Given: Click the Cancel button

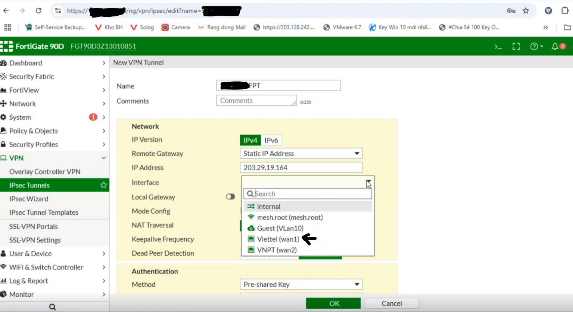Looking at the screenshot, I should point(392,303).
